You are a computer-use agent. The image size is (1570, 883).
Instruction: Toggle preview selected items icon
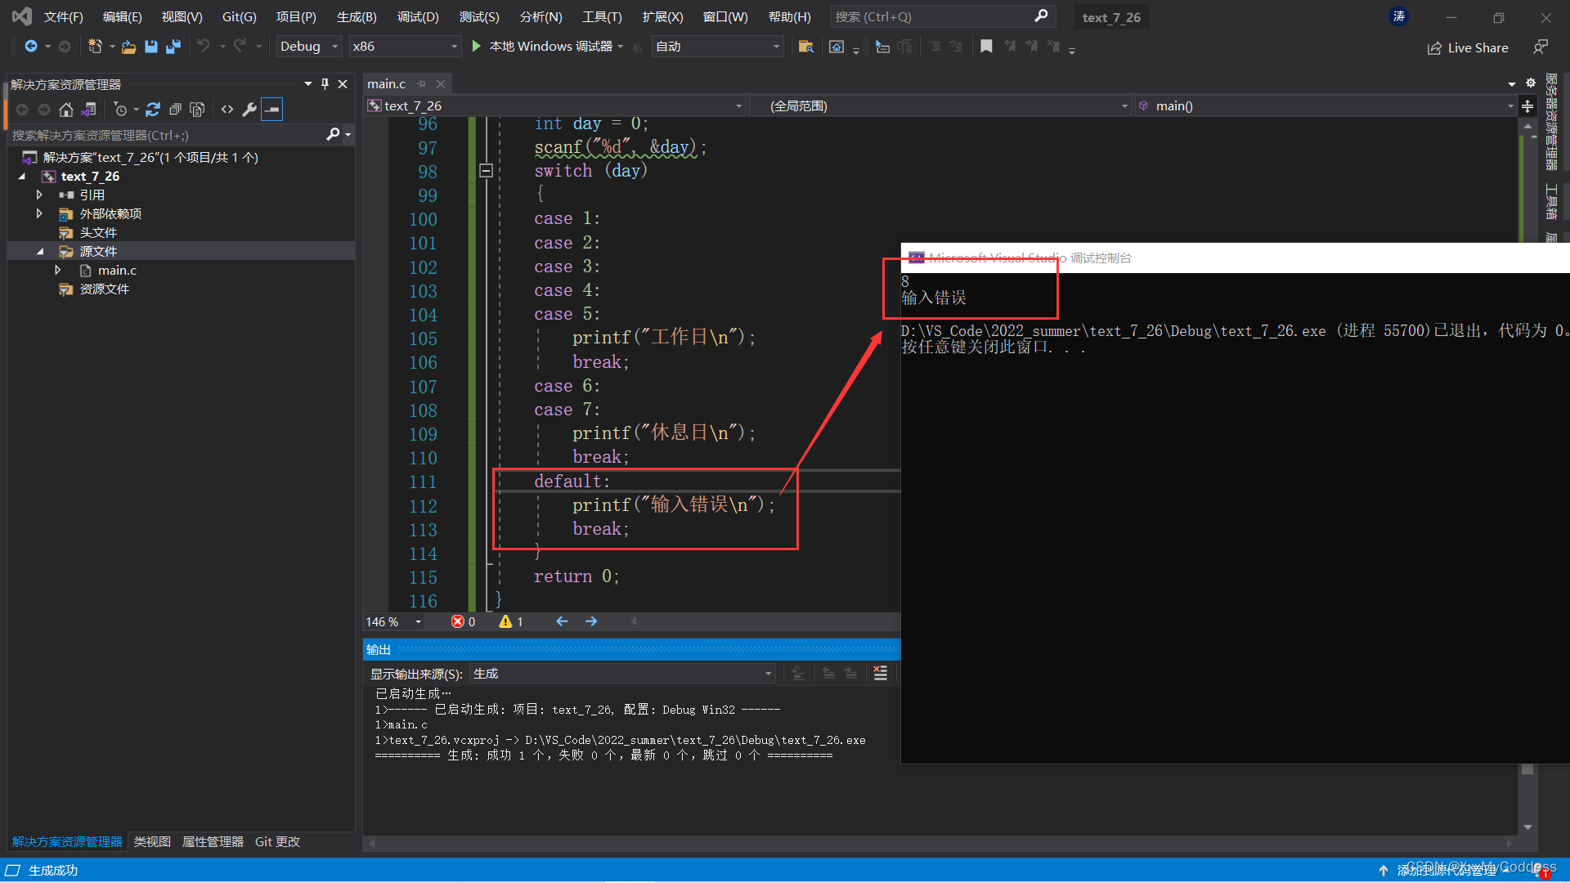click(x=272, y=109)
